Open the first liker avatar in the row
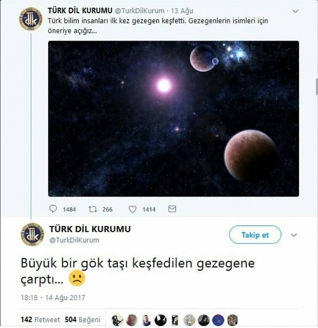318x328 pixels. 117,320
